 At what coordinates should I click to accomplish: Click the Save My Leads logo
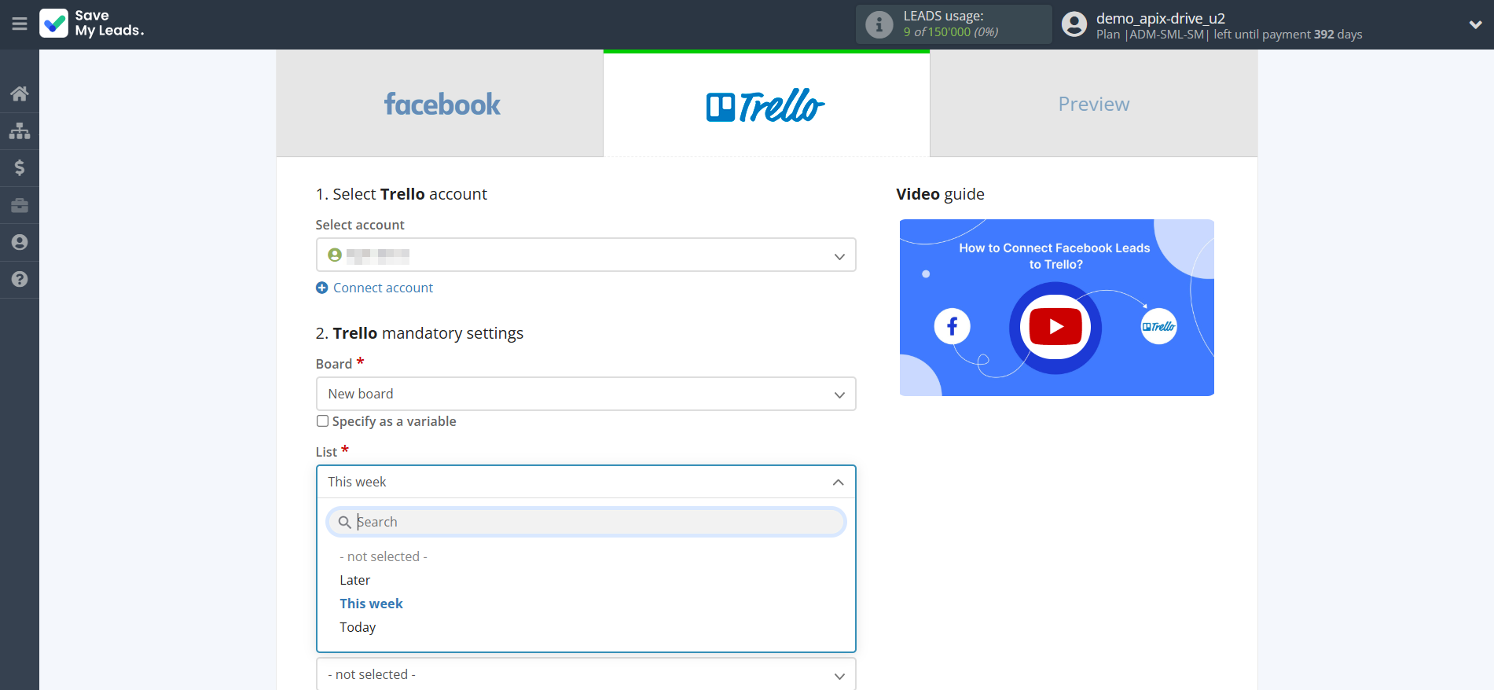(92, 24)
